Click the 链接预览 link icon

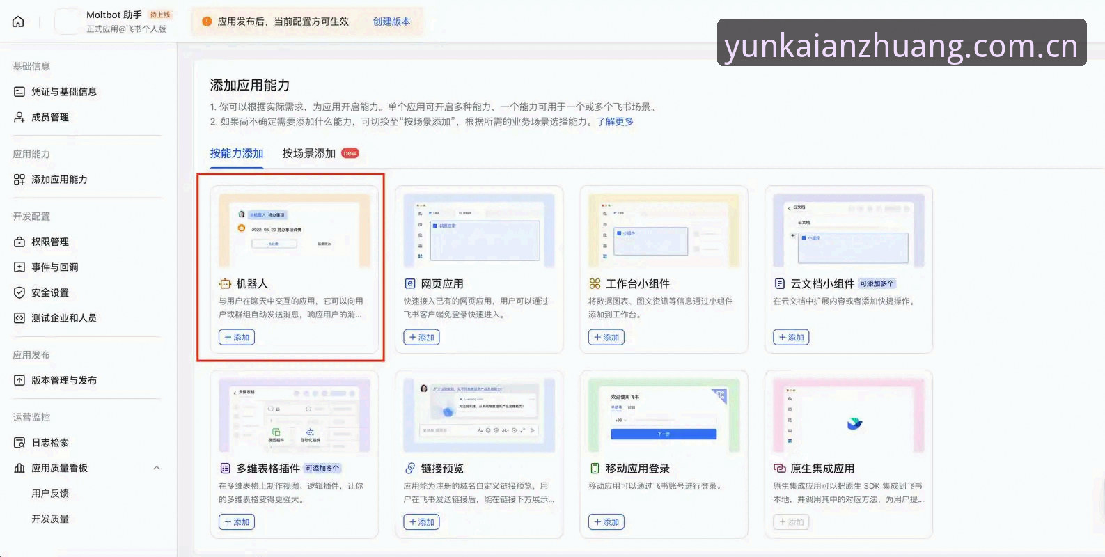pos(410,469)
